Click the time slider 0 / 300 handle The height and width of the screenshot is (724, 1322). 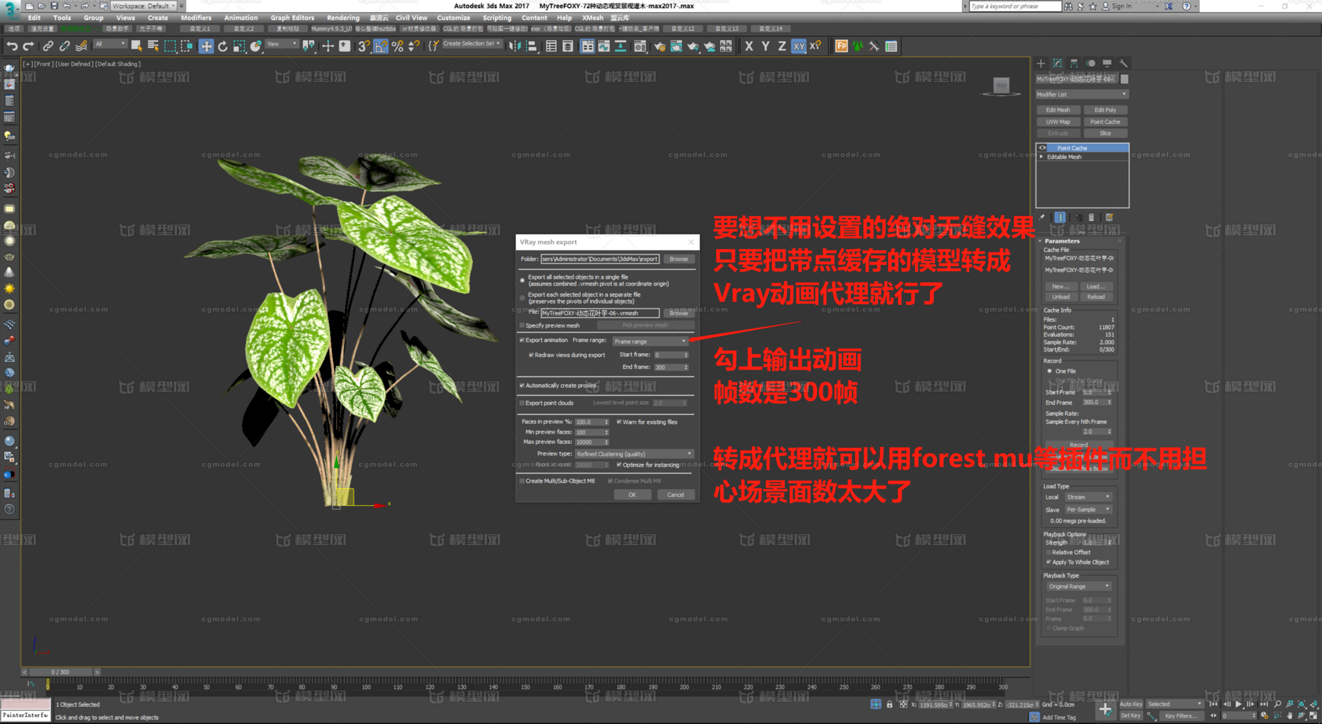coord(61,672)
